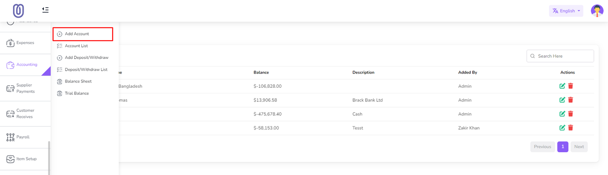Image resolution: width=608 pixels, height=175 pixels.
Task: Expand the Payroll sidebar section
Action: pos(22,137)
